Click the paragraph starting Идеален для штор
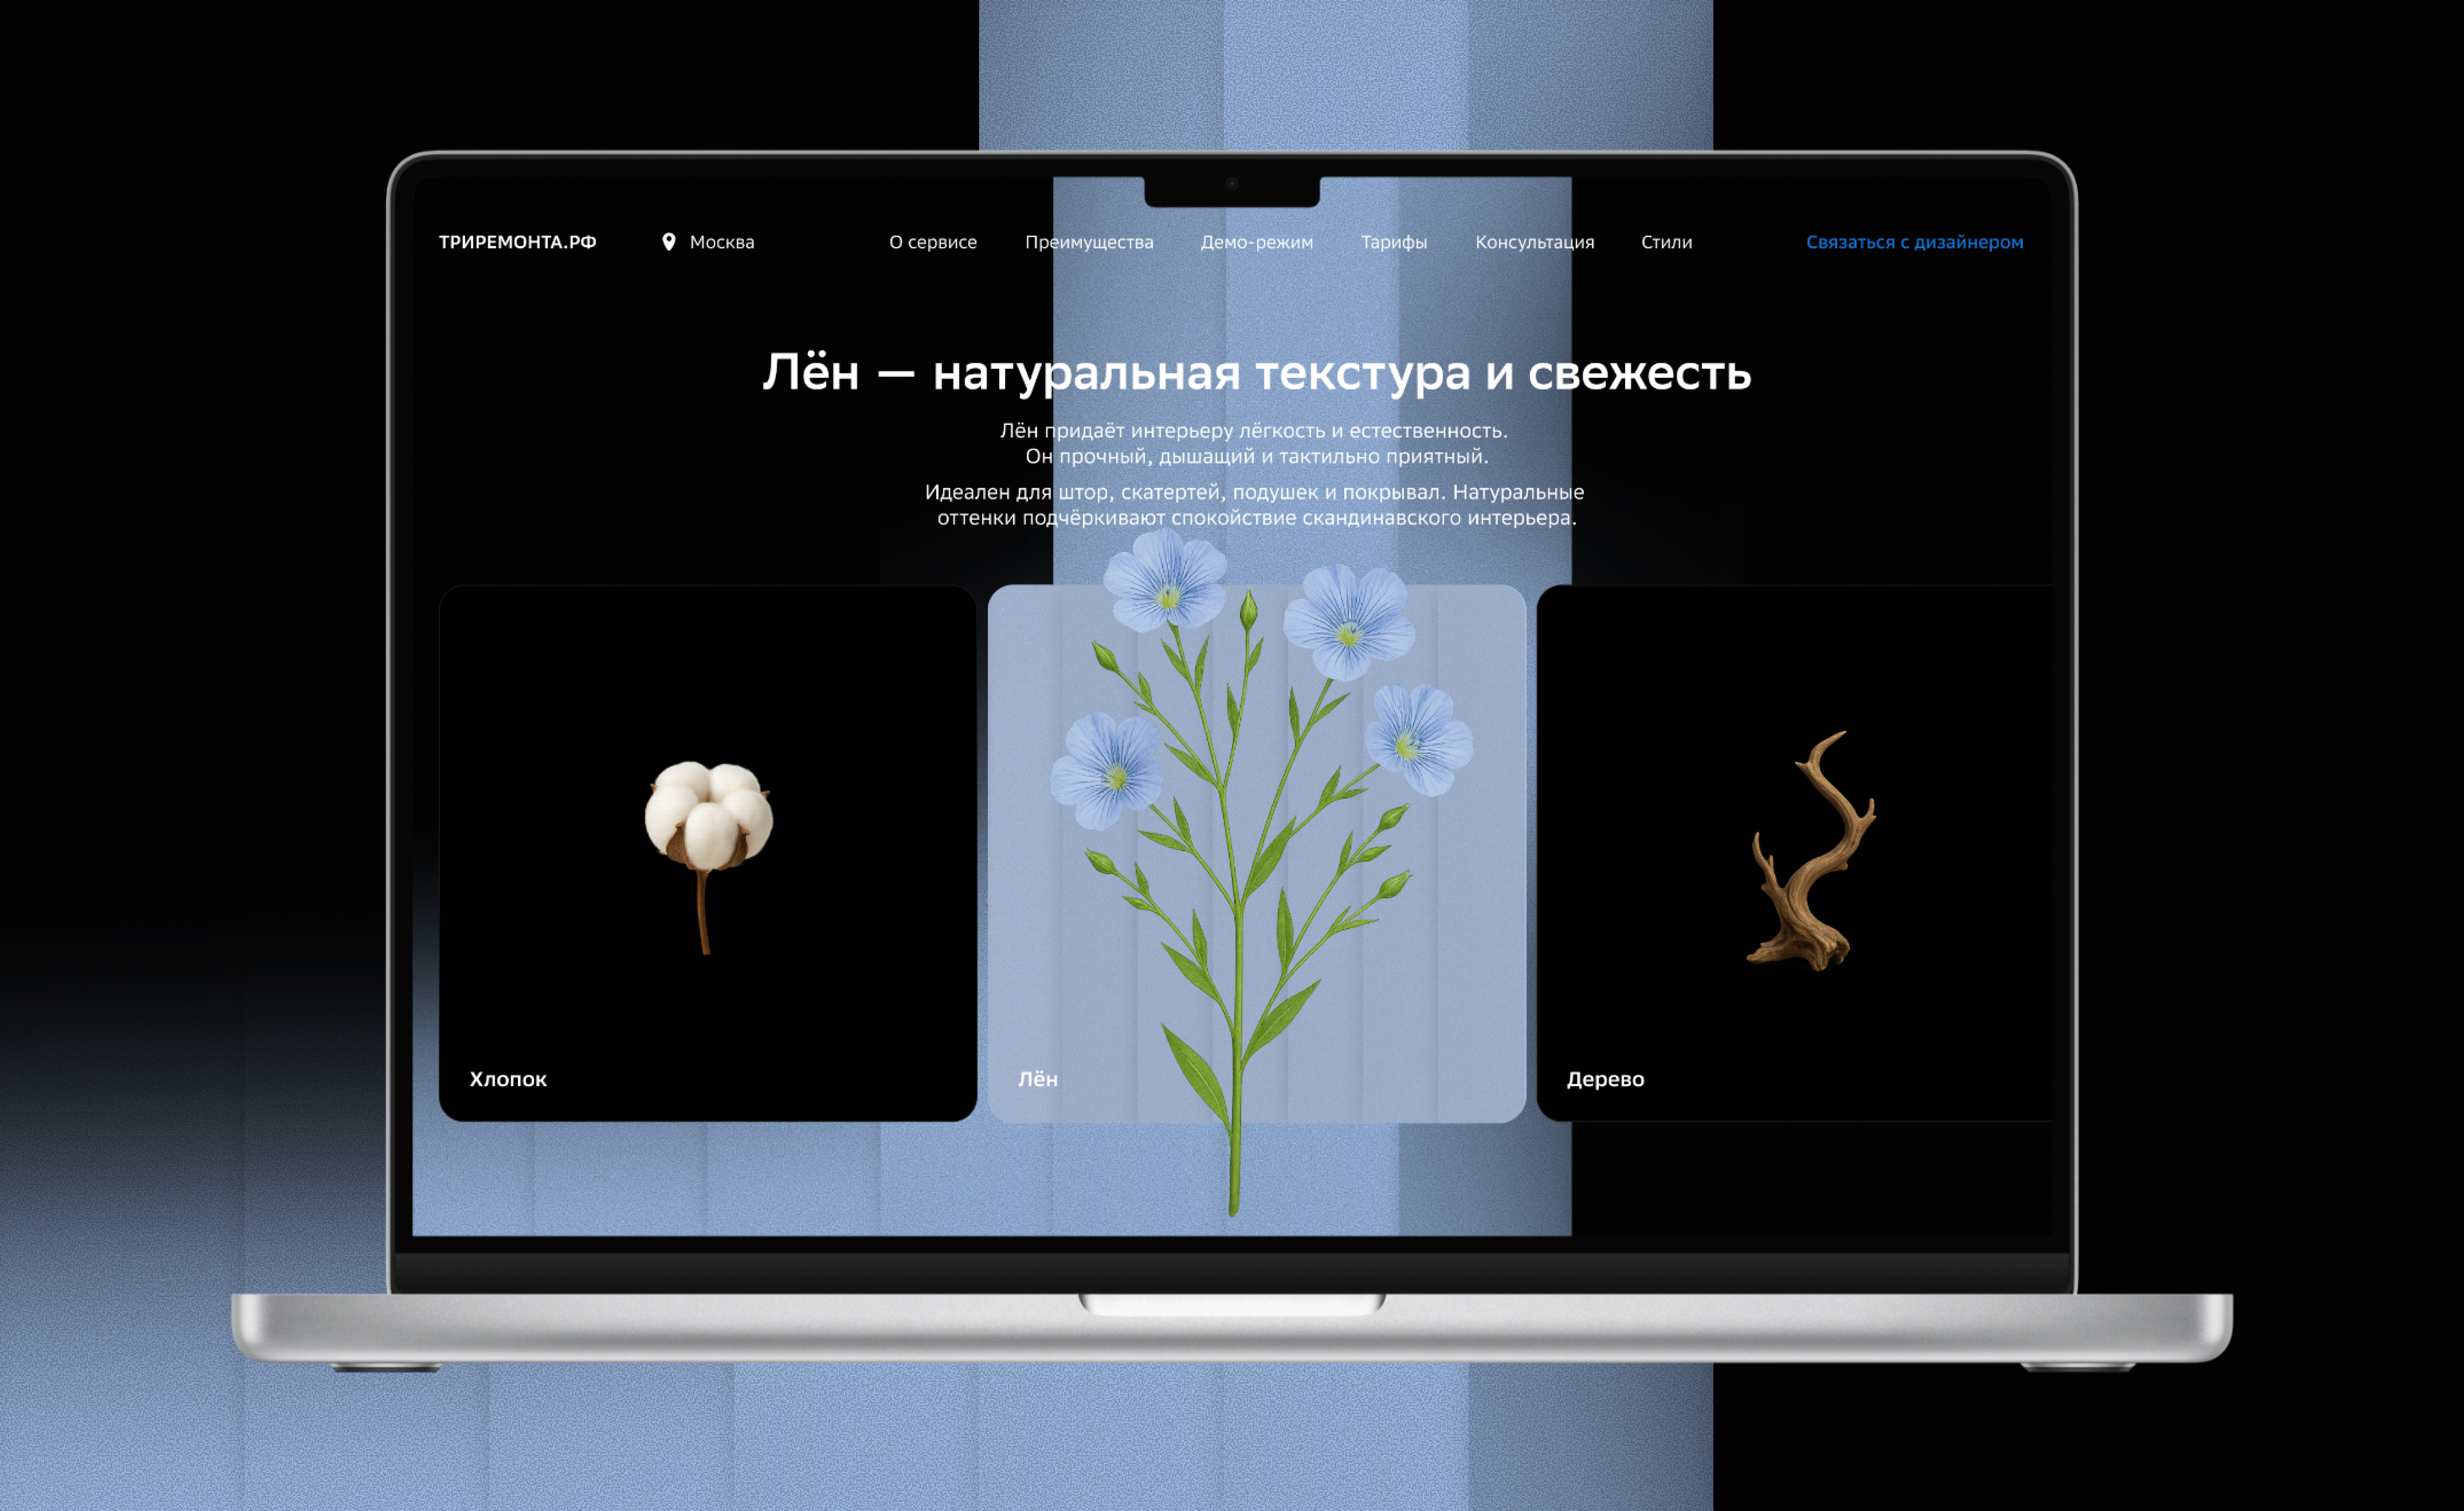 (x=1255, y=505)
